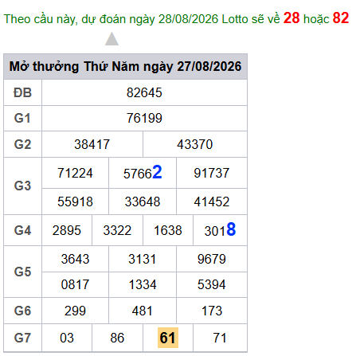Click G5 number 3131
The image size is (356, 356).
pos(143,259)
